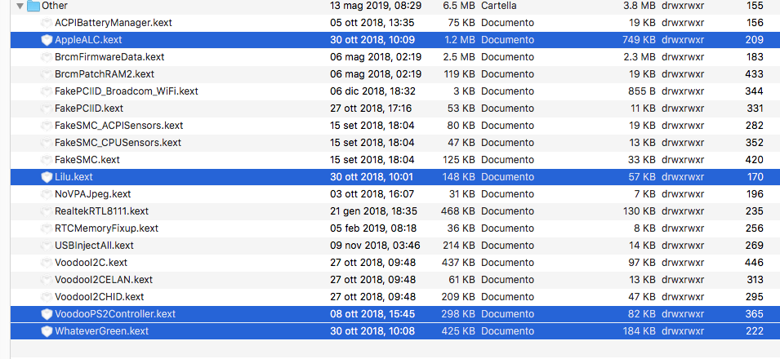Click the date 05 feb 2019, 08:18

(373, 228)
